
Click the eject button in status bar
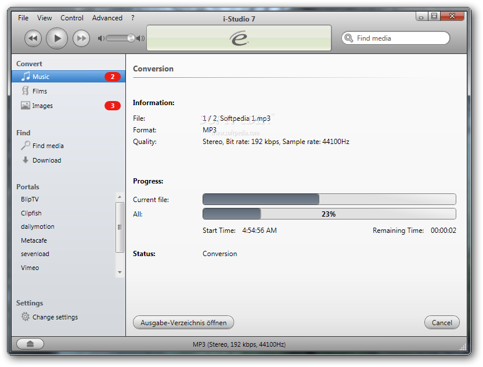[x=30, y=344]
